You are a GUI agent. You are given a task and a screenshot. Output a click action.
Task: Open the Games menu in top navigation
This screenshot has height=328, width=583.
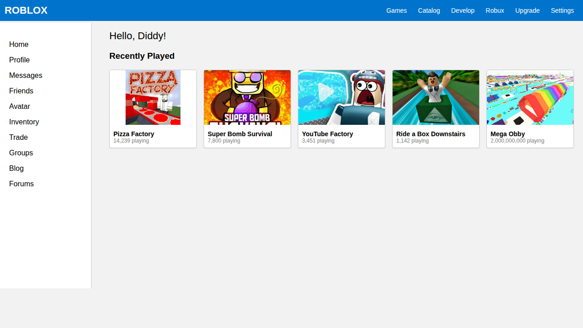[x=396, y=10]
